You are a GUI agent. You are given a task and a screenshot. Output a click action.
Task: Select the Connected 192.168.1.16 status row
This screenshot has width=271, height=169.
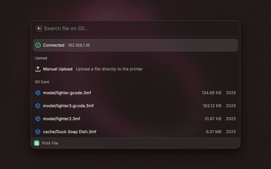[135, 45]
